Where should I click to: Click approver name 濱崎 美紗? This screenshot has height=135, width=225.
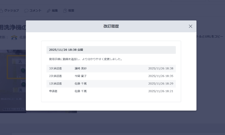80,68
